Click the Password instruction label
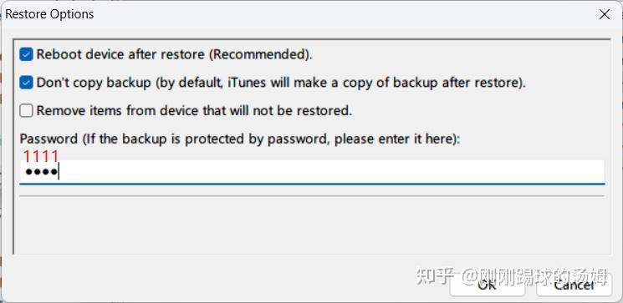Screen dimensions: 623x303 click(240, 139)
